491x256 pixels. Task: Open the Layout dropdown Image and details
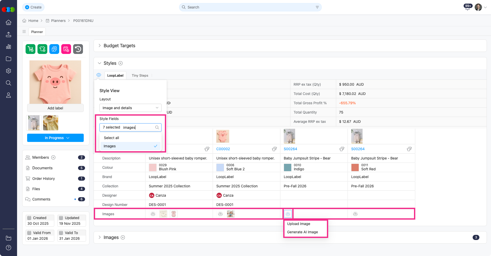pyautogui.click(x=130, y=108)
